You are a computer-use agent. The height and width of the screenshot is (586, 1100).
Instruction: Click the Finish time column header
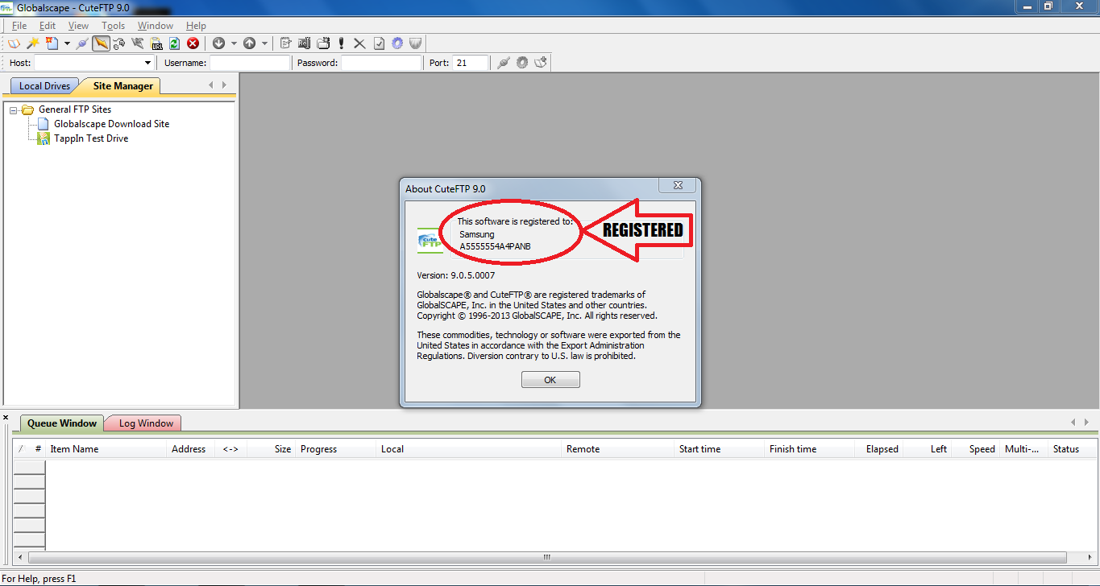click(810, 449)
